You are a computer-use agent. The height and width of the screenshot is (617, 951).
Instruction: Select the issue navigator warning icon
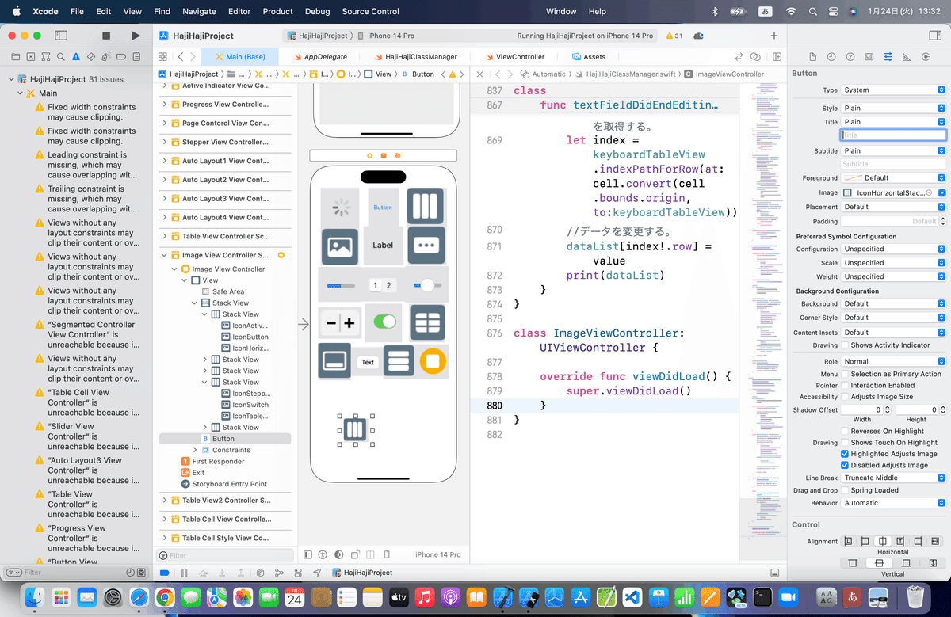76,57
